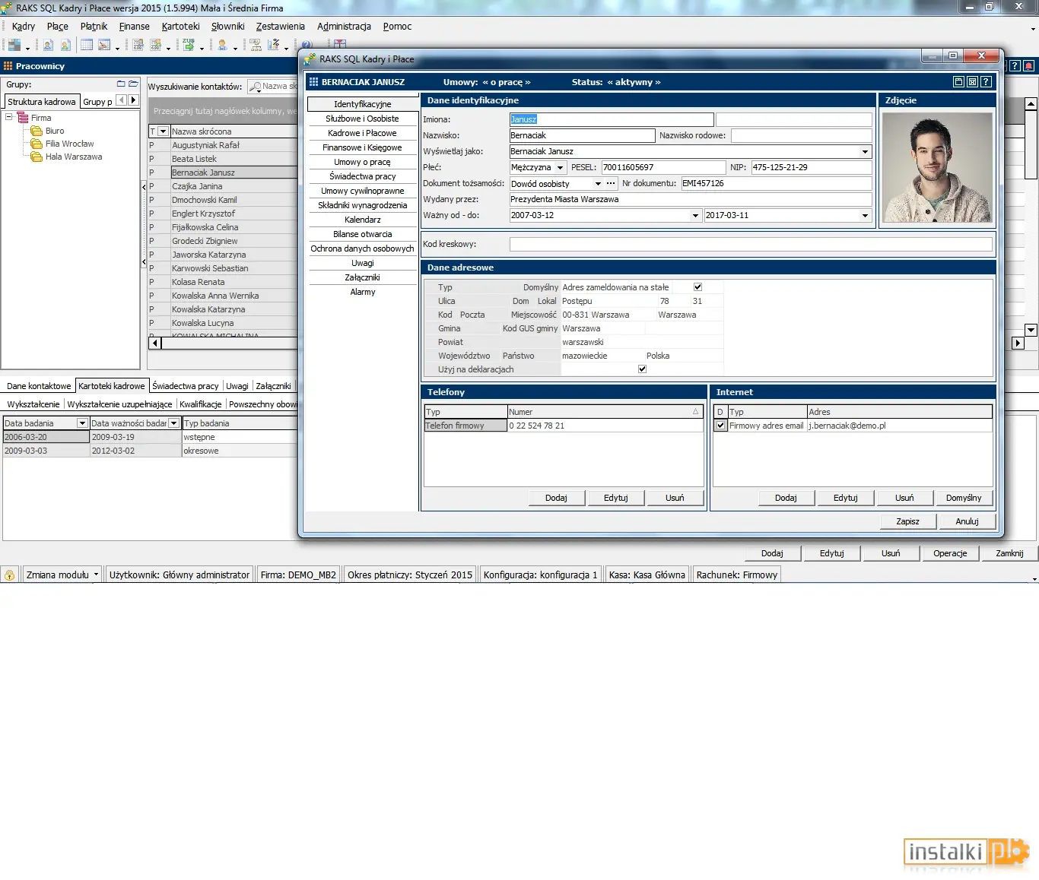Open the Zestawienia menu
1039x880 pixels.
(x=280, y=26)
